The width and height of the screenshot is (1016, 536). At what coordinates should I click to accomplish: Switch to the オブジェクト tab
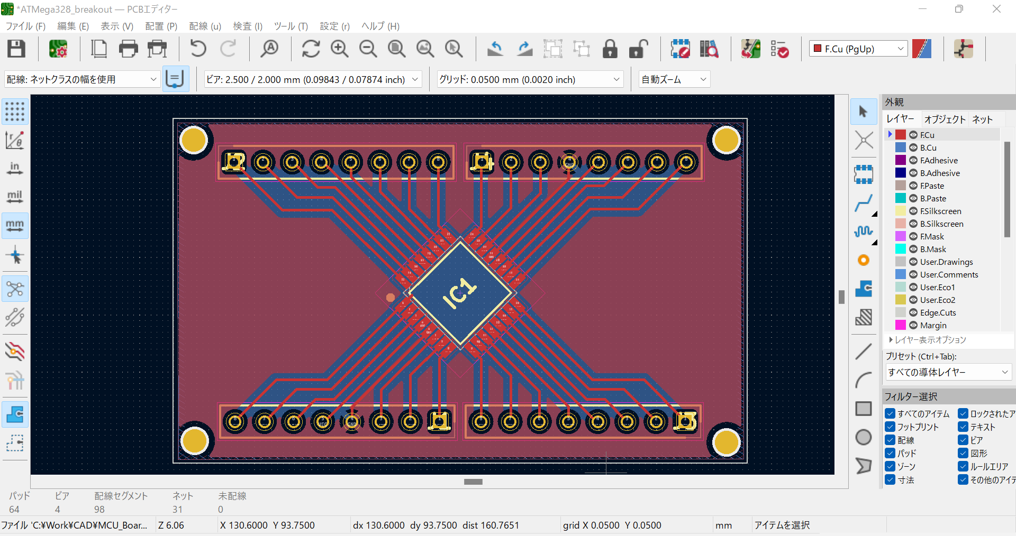(945, 119)
